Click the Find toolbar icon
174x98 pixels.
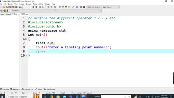tap(33, 7)
